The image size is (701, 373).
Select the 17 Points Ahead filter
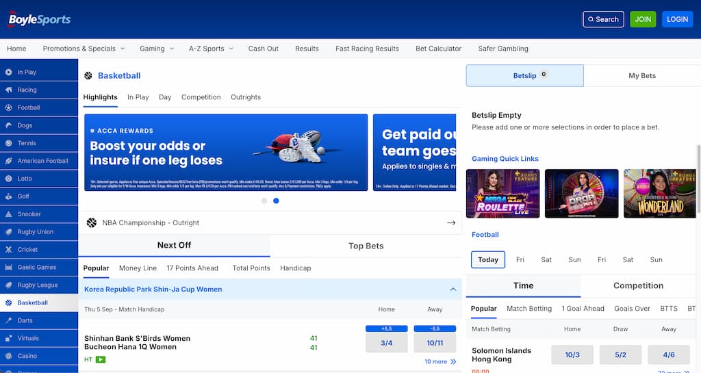(x=192, y=268)
